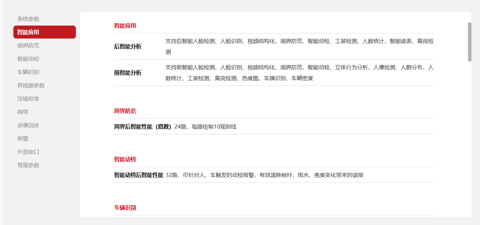Select the highlighted 智能应用 sidebar item

click(x=44, y=32)
